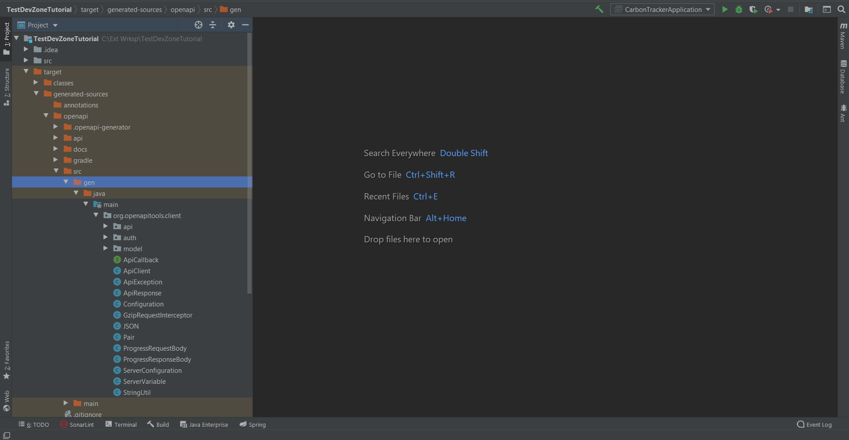Click 'generated-sources' breadcrumb
Viewport: 849px width, 440px height.
[x=134, y=9]
